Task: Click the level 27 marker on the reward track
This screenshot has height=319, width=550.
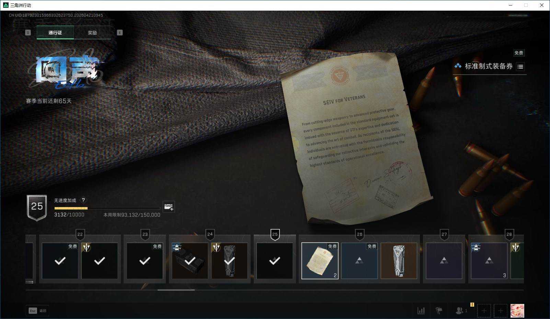Action: [x=444, y=234]
